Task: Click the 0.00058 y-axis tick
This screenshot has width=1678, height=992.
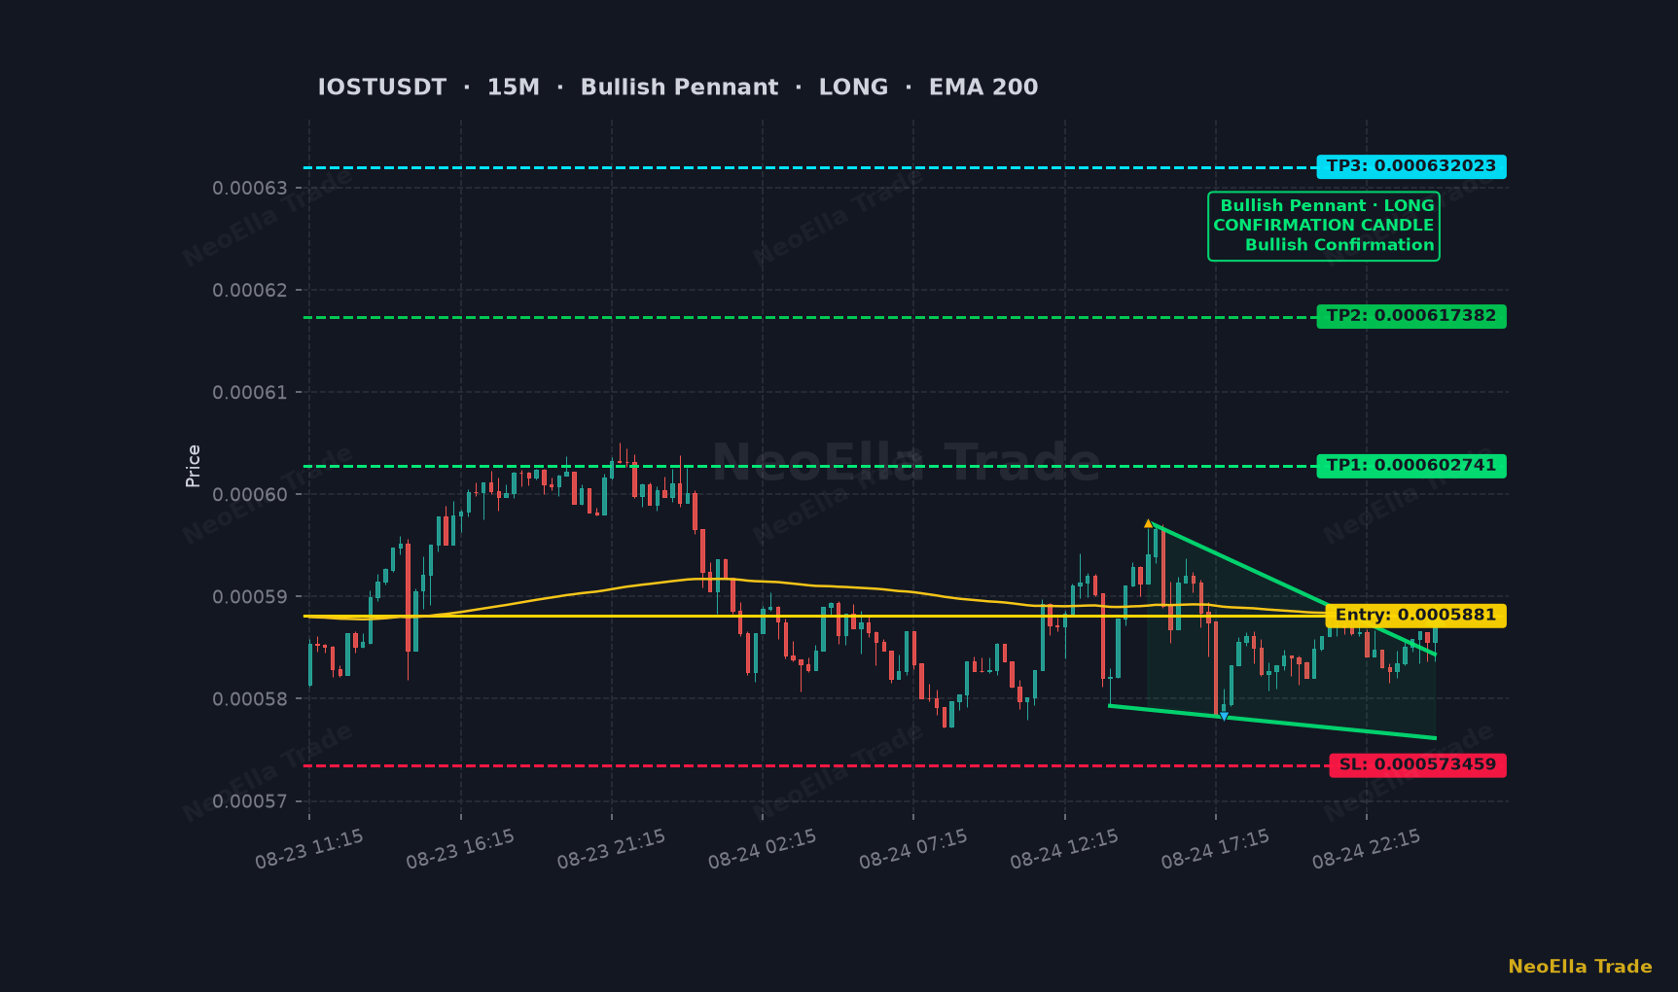Action: [250, 698]
